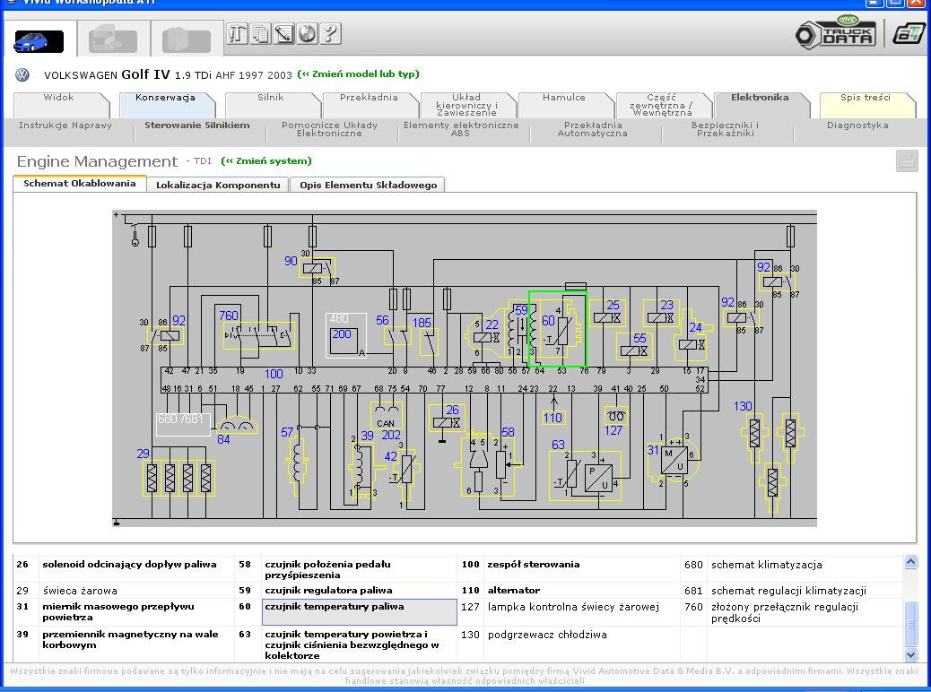The width and height of the screenshot is (931, 692).
Task: Go to Bezpieczniki i Przekaźniki section
Action: 726,130
